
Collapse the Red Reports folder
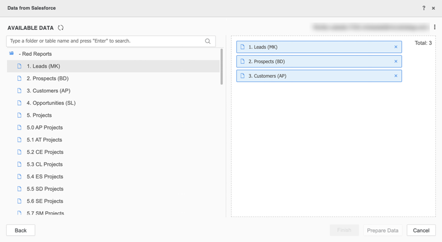[20, 54]
